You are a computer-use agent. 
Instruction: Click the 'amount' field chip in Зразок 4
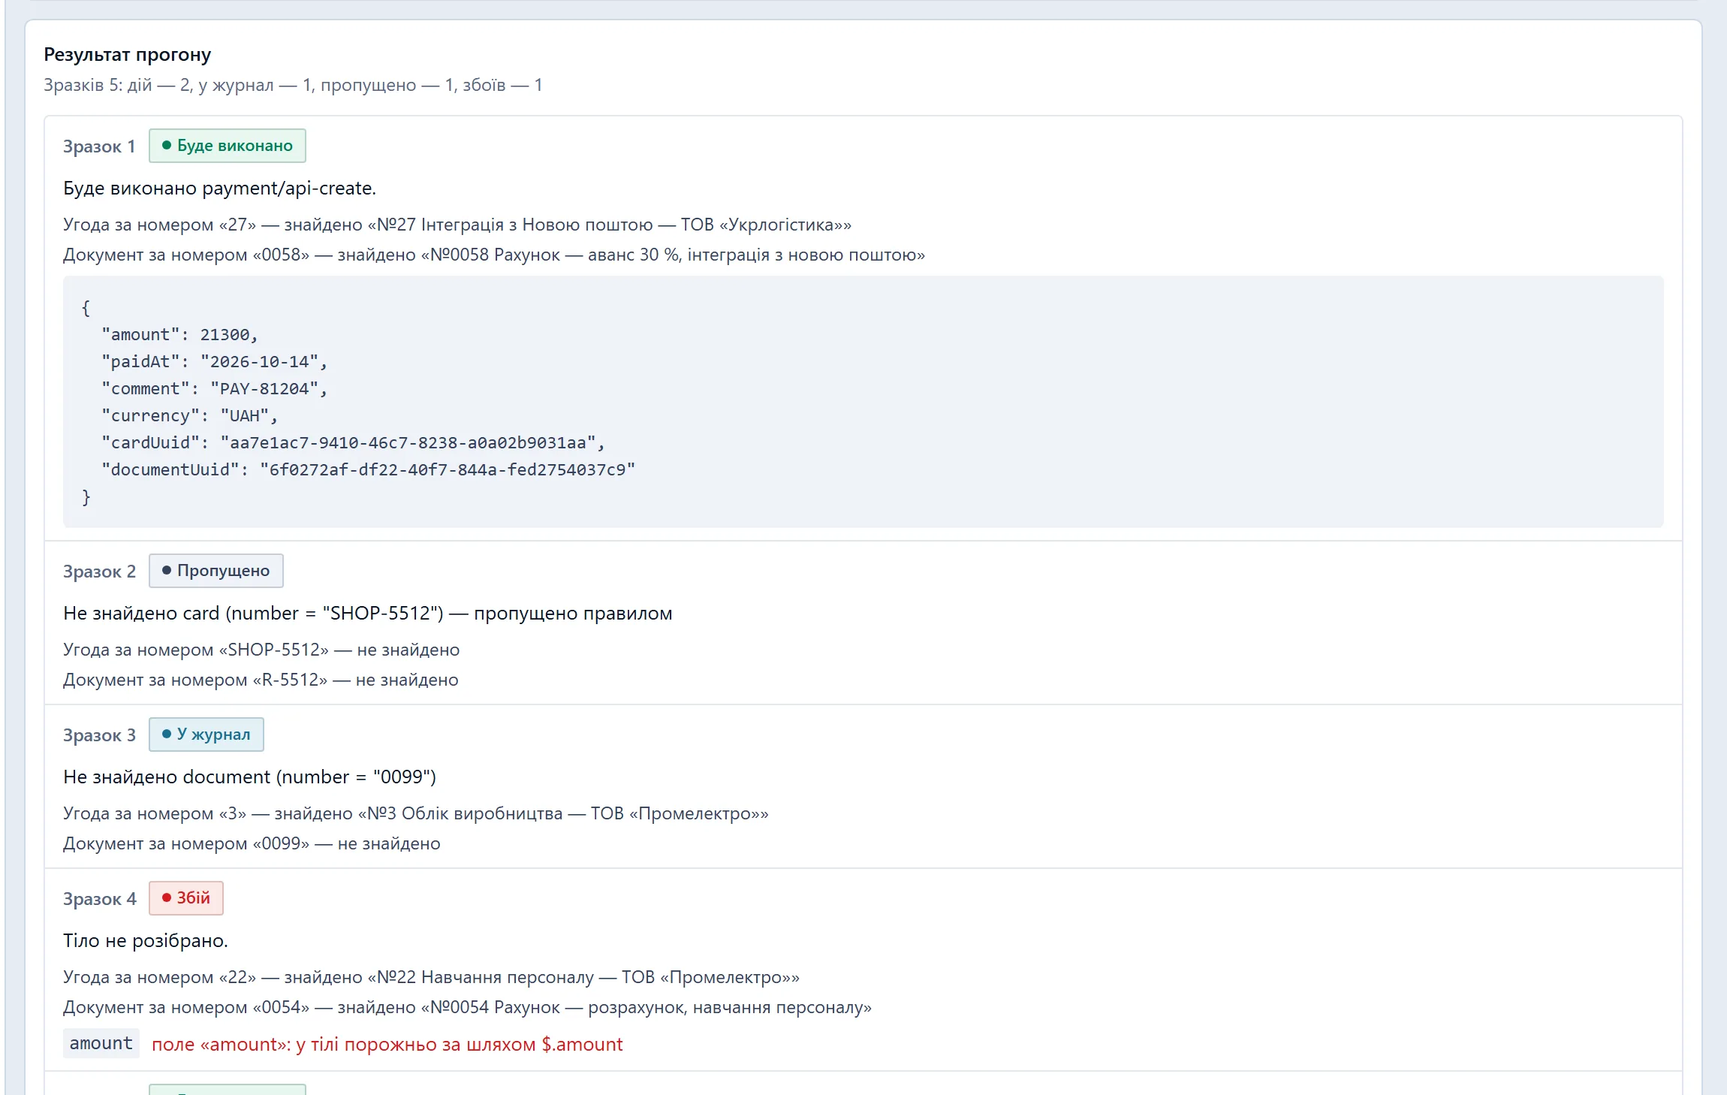pos(101,1043)
